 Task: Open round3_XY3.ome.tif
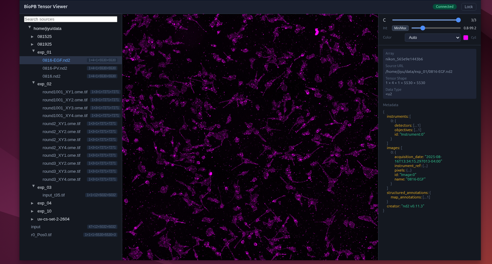pyautogui.click(x=71, y=171)
